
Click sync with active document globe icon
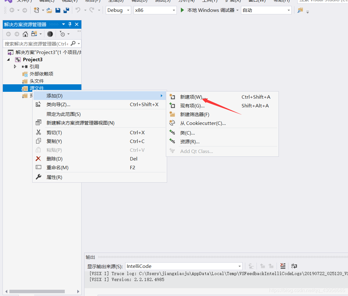(50, 34)
